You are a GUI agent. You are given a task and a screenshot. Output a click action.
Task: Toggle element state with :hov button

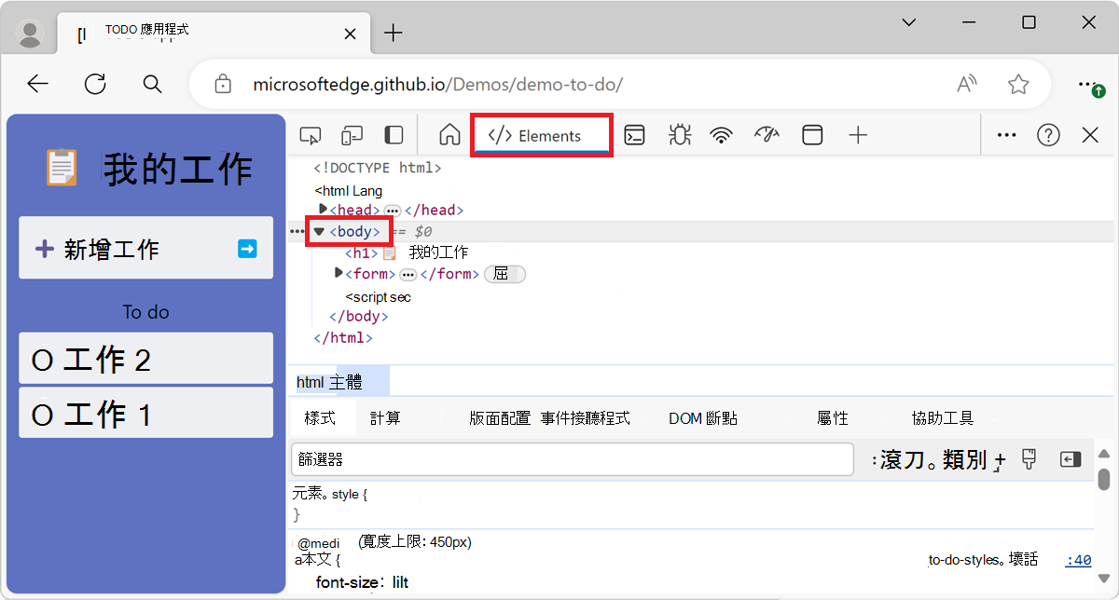tap(895, 459)
